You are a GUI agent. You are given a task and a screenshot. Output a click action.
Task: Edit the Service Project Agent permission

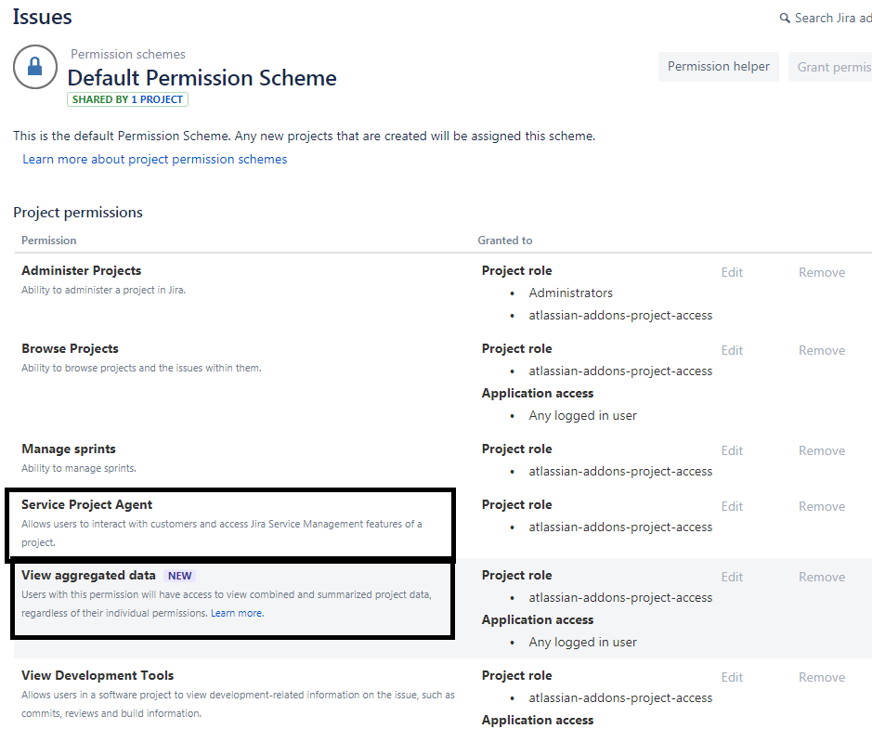point(732,506)
